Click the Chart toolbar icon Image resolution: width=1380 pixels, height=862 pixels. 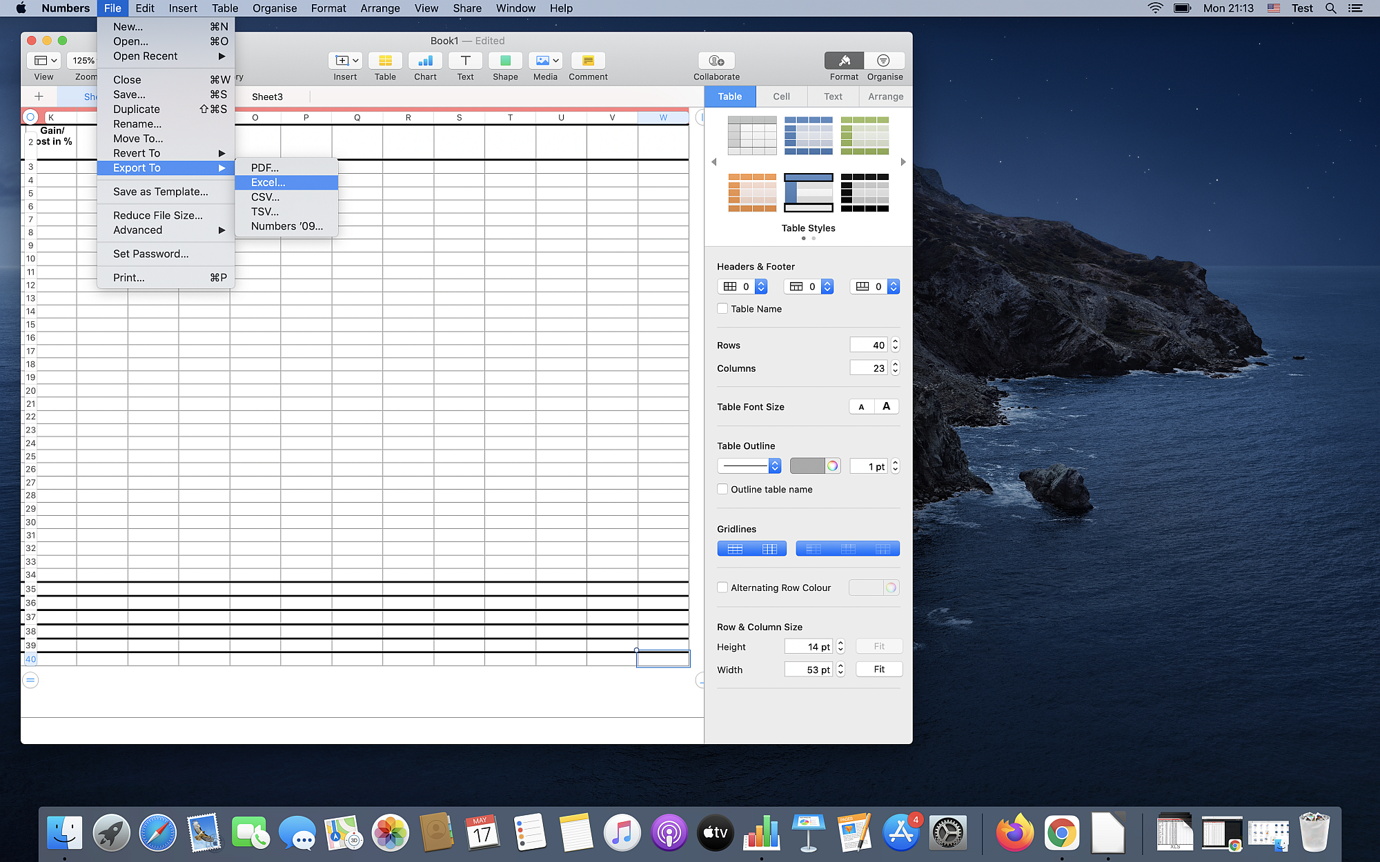(x=425, y=61)
